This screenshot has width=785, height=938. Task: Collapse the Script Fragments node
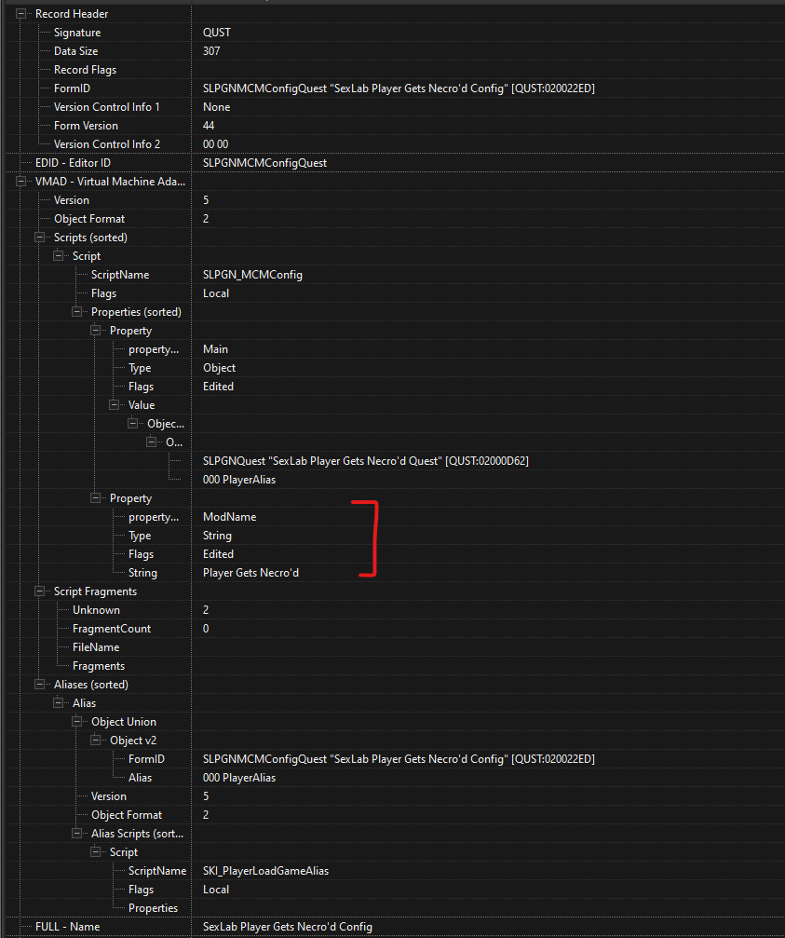click(x=39, y=591)
